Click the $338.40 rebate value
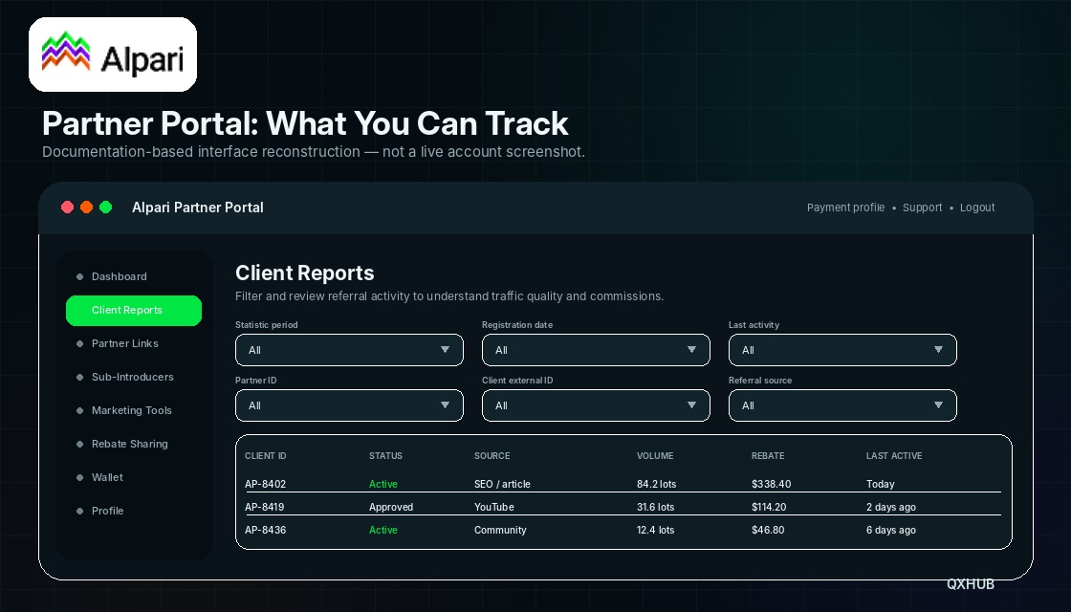 tap(771, 484)
